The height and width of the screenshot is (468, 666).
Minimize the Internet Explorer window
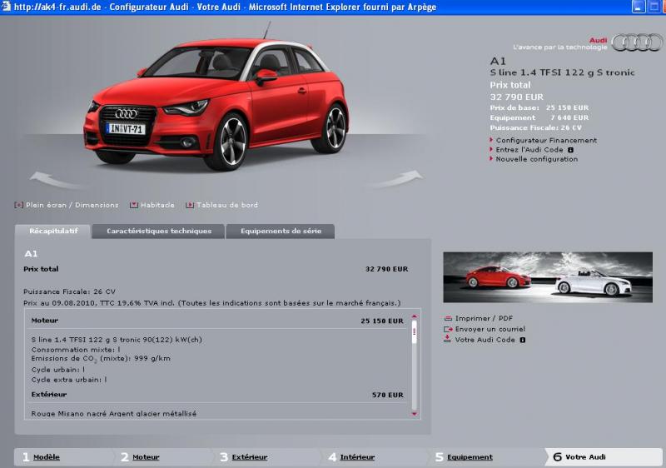[639, 7]
